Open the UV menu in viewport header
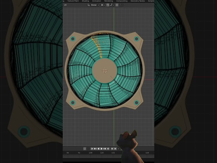This screenshot has height=163, width=217. click(65, 5)
